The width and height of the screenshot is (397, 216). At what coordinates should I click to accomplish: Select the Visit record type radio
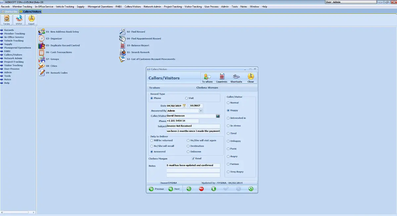point(187,98)
